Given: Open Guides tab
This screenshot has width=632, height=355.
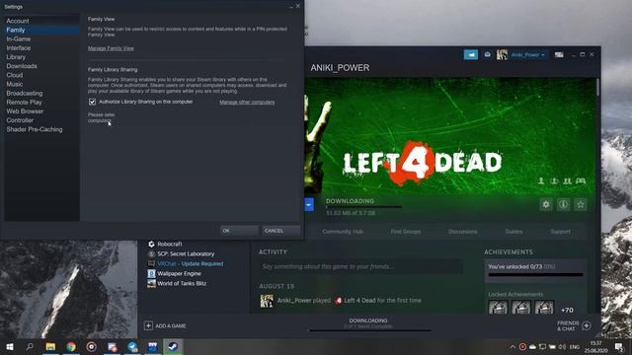Looking at the screenshot, I should click(513, 232).
